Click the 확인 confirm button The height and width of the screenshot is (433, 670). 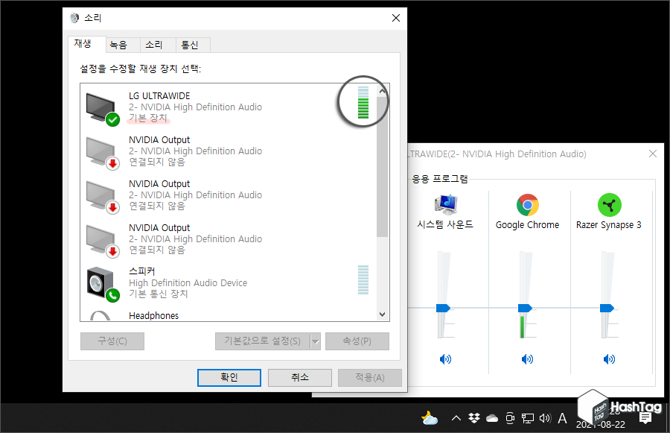[x=229, y=377]
